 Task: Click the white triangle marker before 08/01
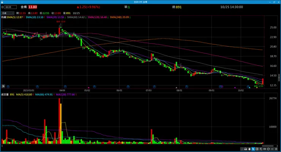point(176,88)
